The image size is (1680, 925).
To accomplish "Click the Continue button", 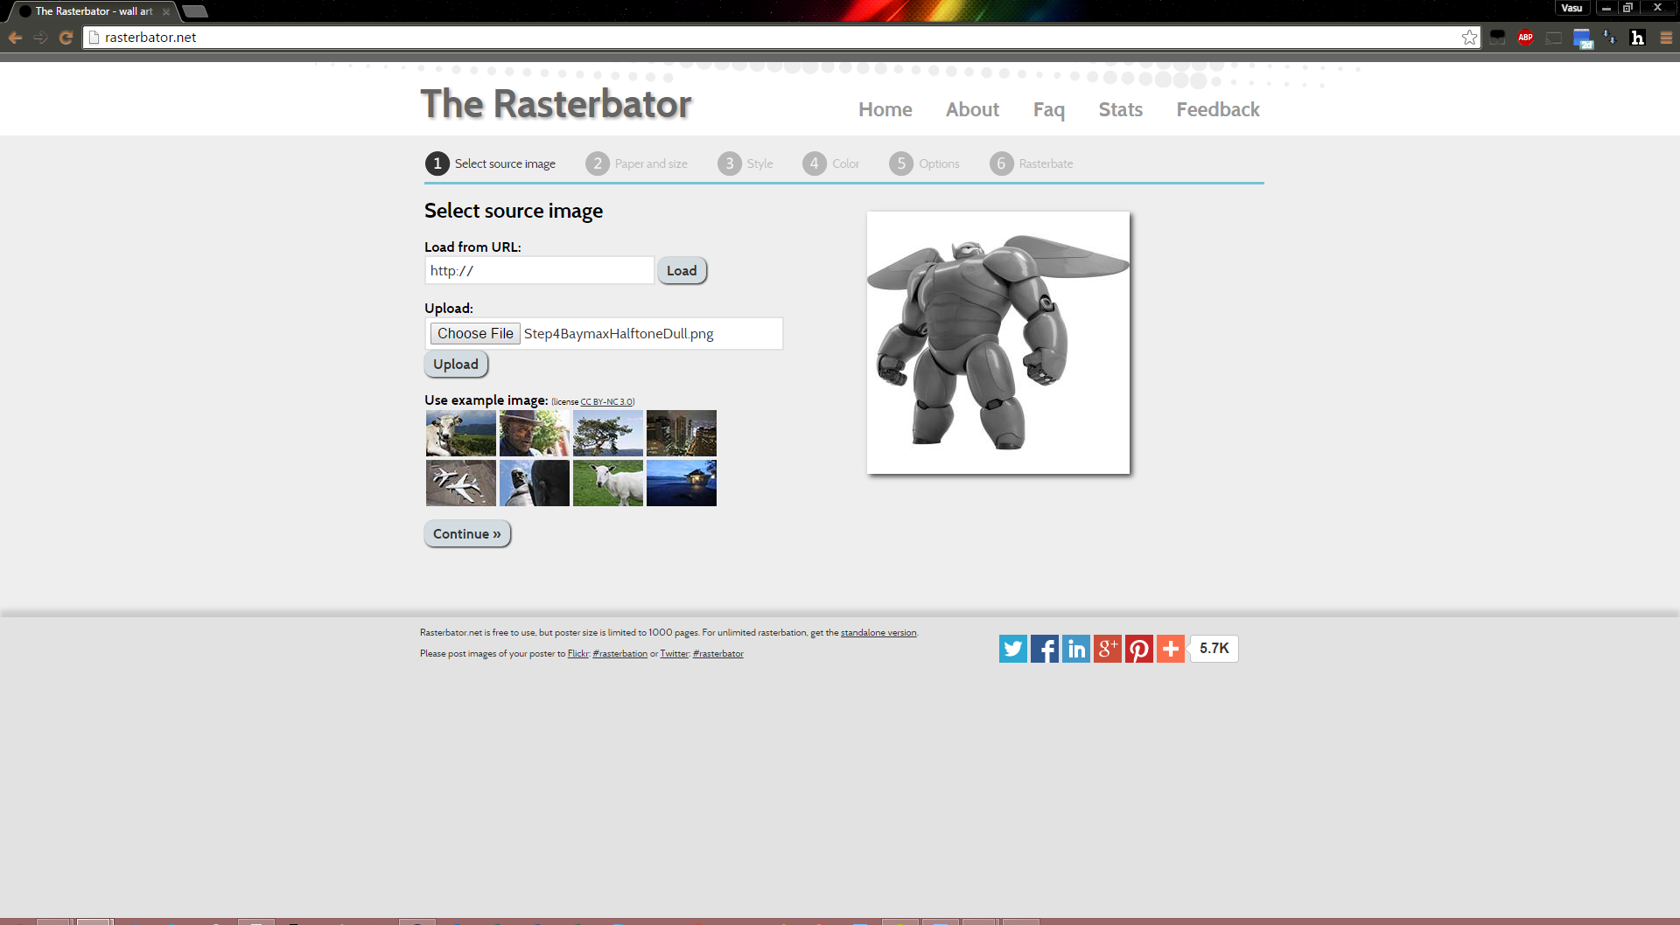I will [x=467, y=533].
